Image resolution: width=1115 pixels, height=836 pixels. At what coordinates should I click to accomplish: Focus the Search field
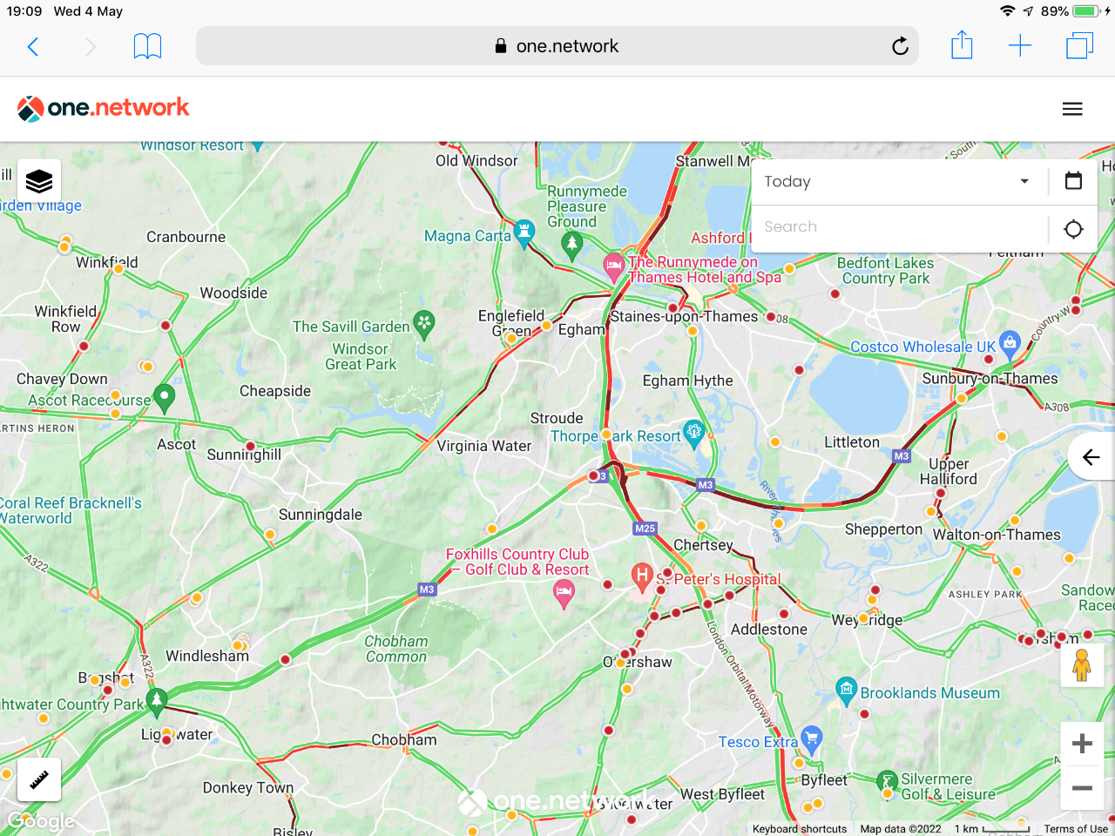tap(899, 227)
